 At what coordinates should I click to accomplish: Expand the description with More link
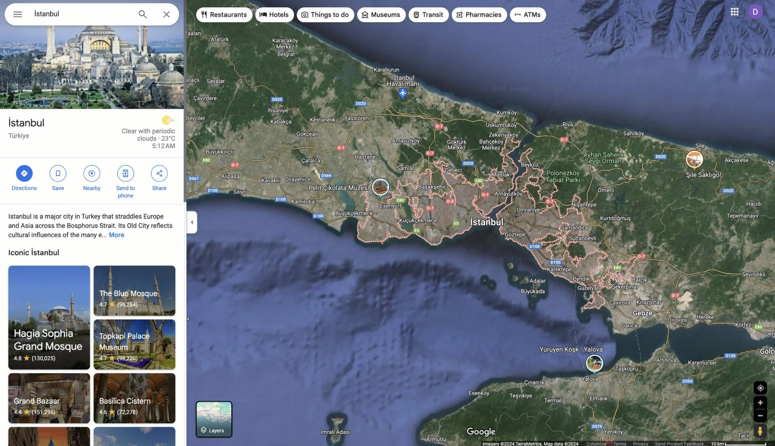pyautogui.click(x=116, y=235)
